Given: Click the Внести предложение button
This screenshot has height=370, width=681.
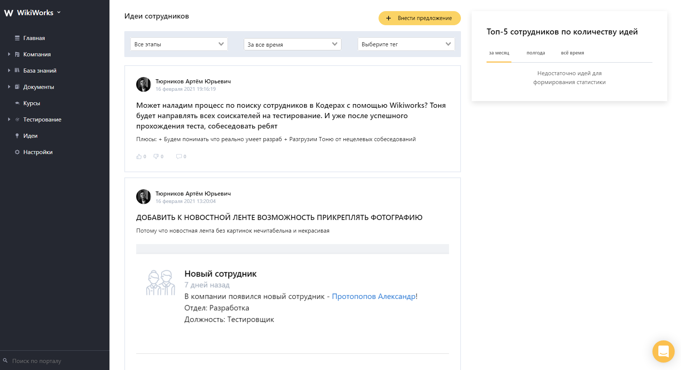Looking at the screenshot, I should coord(419,18).
